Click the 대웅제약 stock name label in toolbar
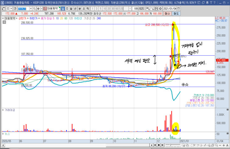This screenshot has height=149, width=230. 52,9
